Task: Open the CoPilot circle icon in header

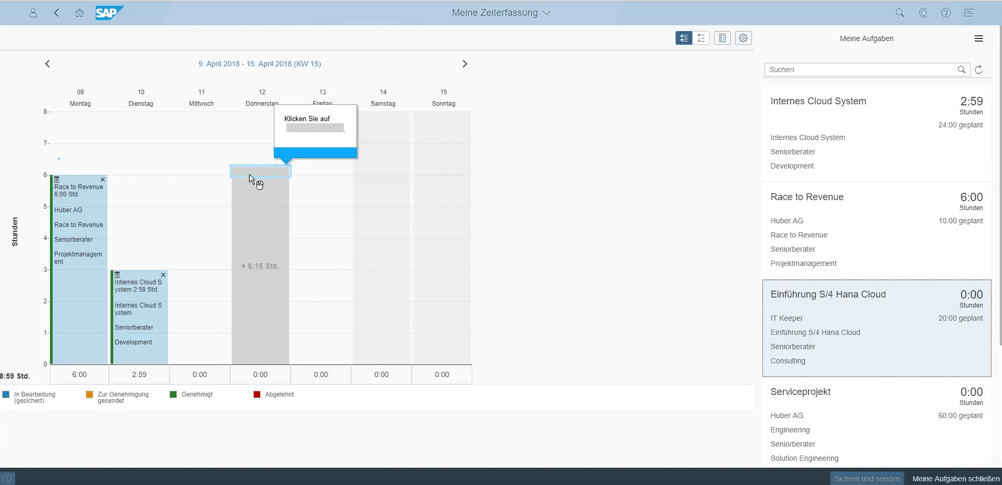Action: 923,13
